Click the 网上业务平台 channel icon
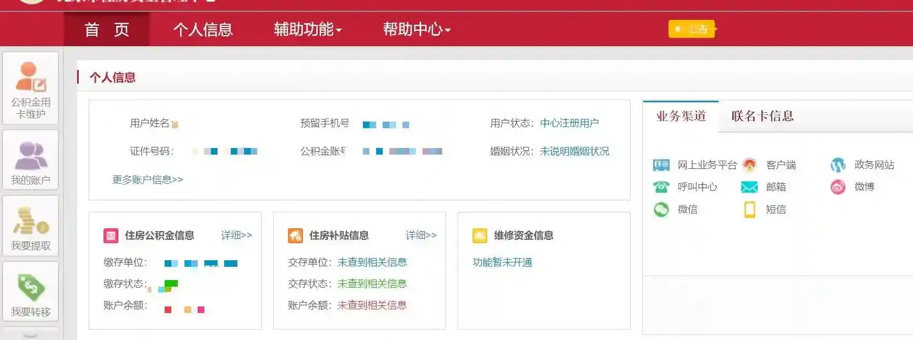 [661, 165]
